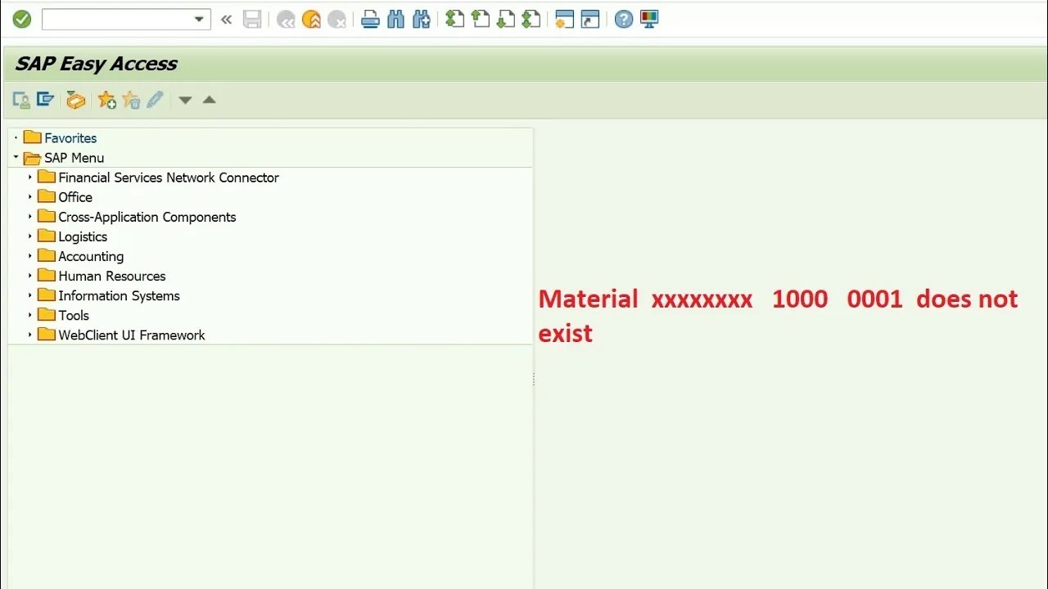The height and width of the screenshot is (589, 1048).
Task: Create new session window icon
Action: click(x=564, y=20)
